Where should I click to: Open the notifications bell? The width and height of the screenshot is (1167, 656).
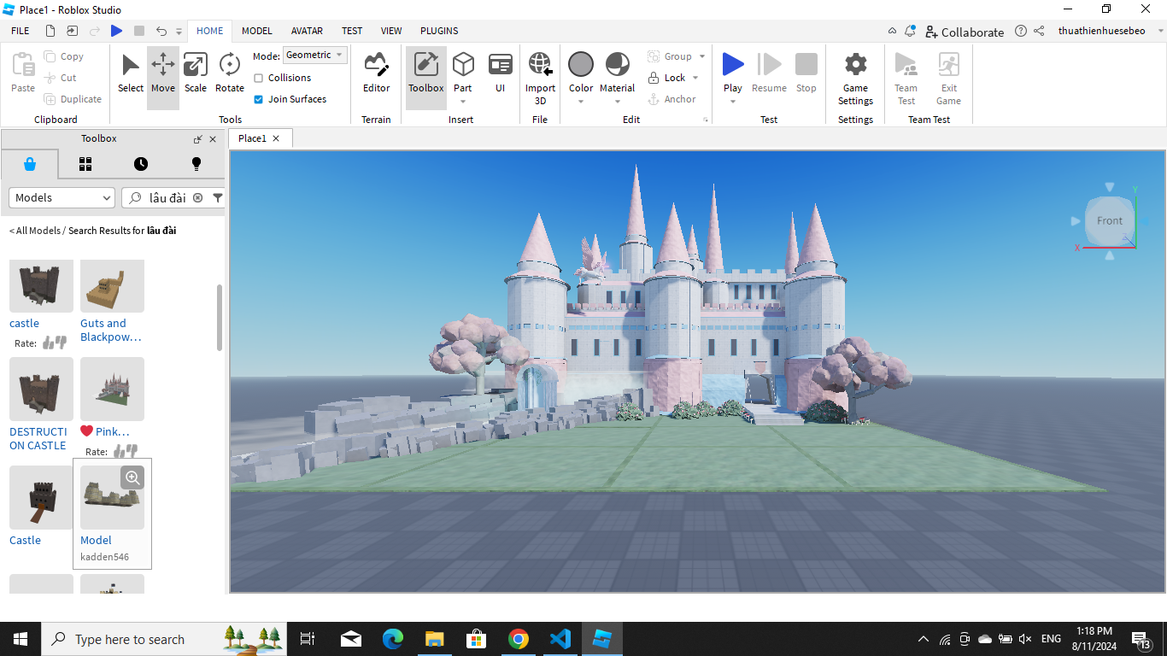[911, 31]
